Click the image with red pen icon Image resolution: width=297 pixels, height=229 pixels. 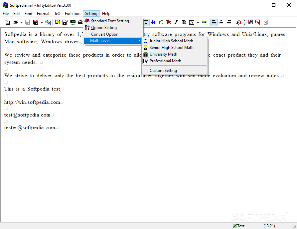pyautogui.click(x=258, y=22)
